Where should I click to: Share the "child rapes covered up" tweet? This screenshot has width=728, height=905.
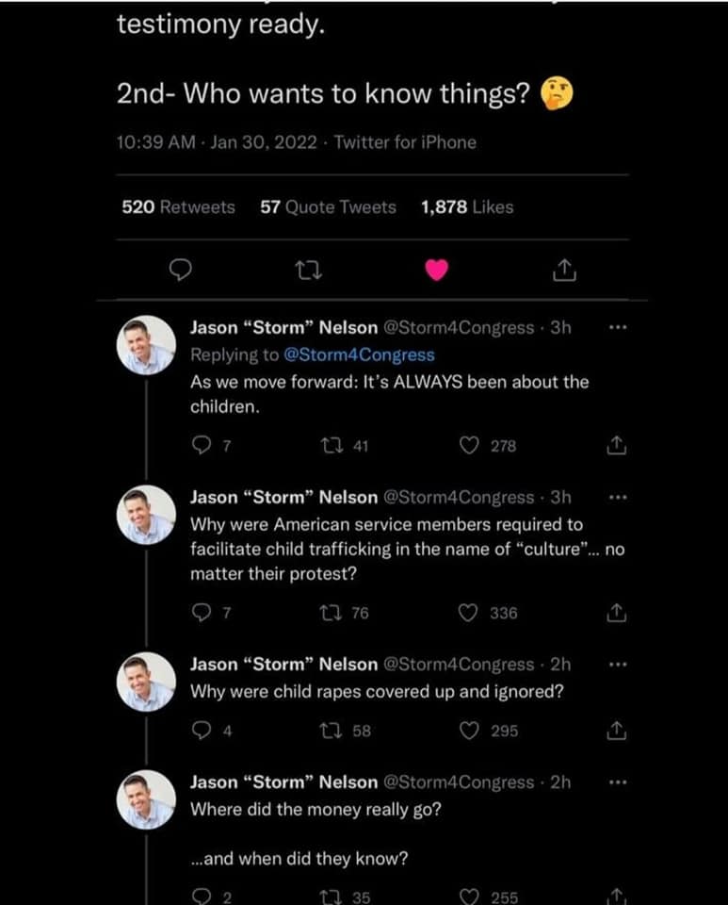(x=616, y=731)
